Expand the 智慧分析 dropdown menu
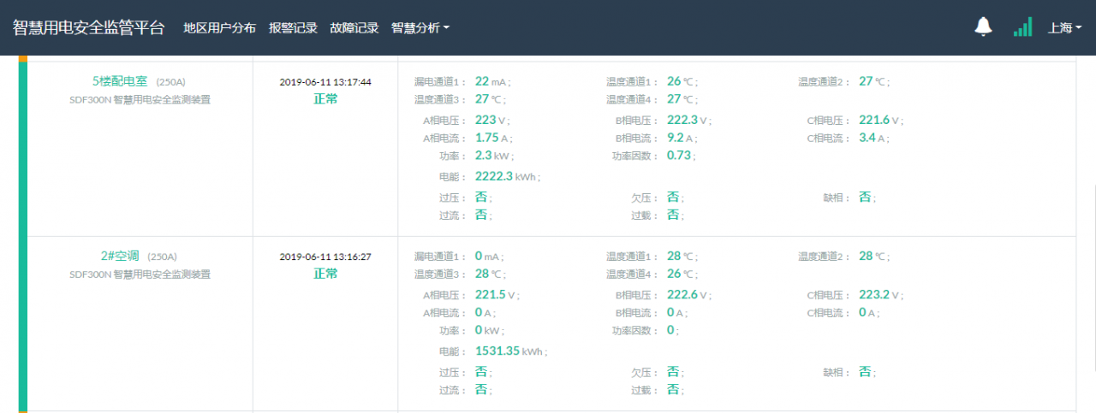The height and width of the screenshot is (413, 1096). pyautogui.click(x=420, y=27)
